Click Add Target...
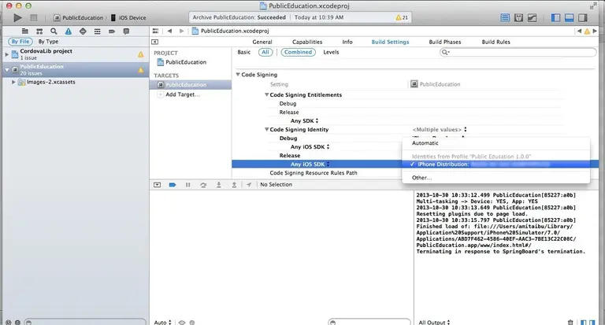Screen dimensions: 605x325 click(183, 94)
